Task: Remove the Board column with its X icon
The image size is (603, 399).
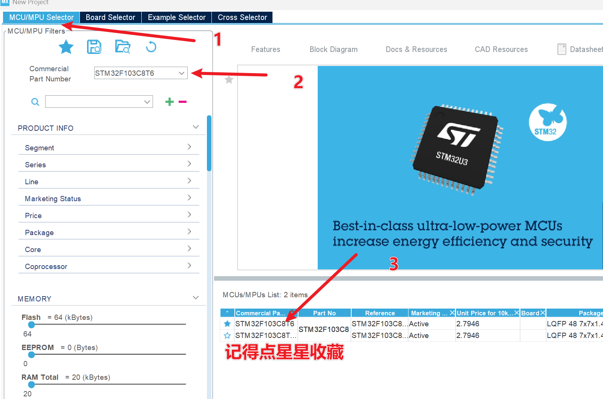Action: 543,313
